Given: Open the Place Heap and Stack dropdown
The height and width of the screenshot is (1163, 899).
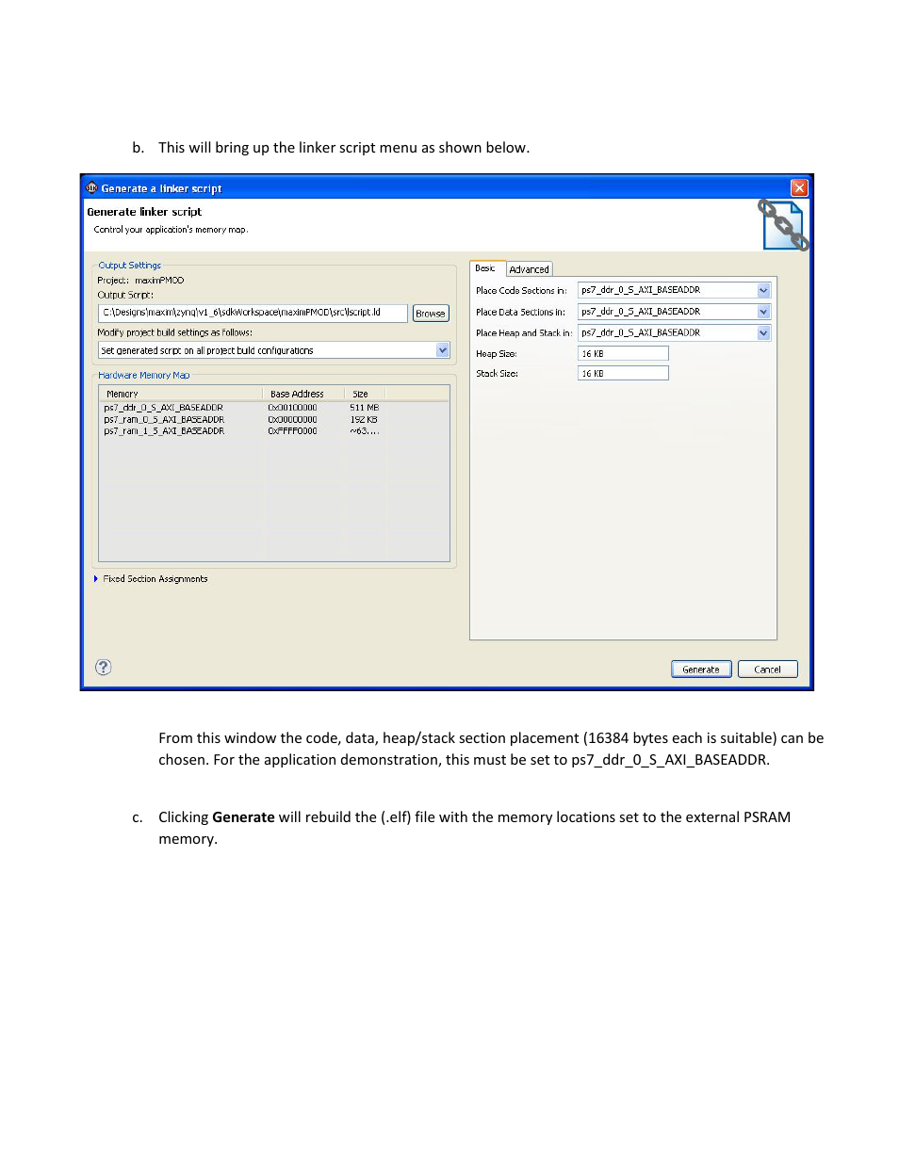Looking at the screenshot, I should (x=763, y=332).
